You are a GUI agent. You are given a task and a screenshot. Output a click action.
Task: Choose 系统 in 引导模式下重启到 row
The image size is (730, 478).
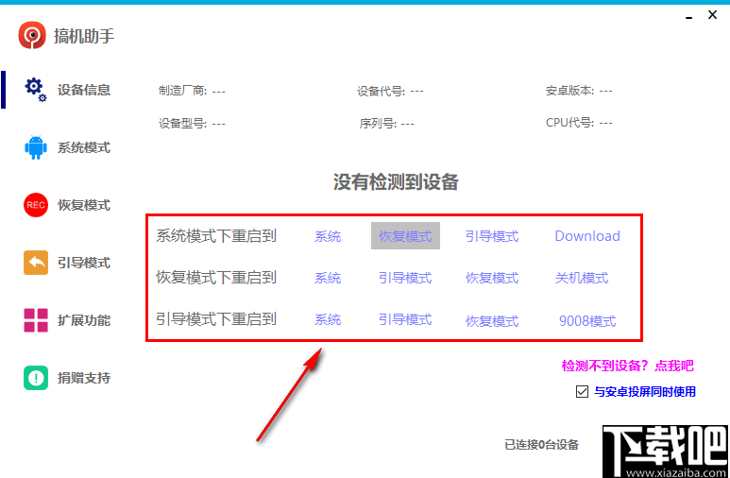click(328, 319)
